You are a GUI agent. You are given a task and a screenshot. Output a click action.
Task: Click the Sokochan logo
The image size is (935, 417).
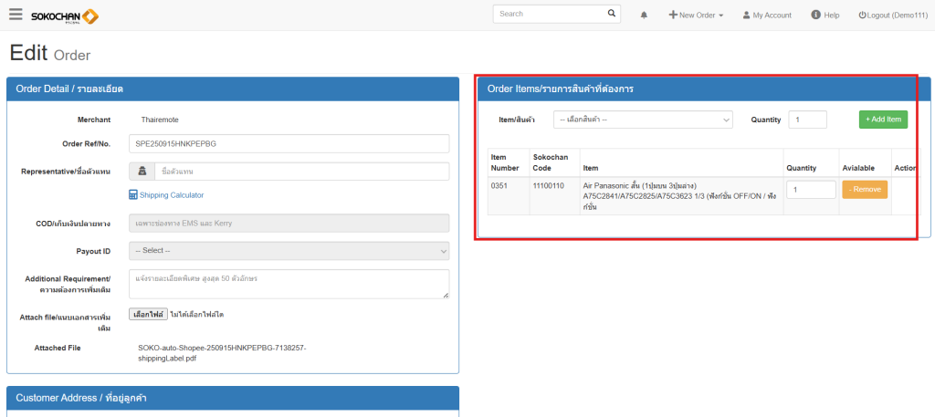pyautogui.click(x=65, y=16)
